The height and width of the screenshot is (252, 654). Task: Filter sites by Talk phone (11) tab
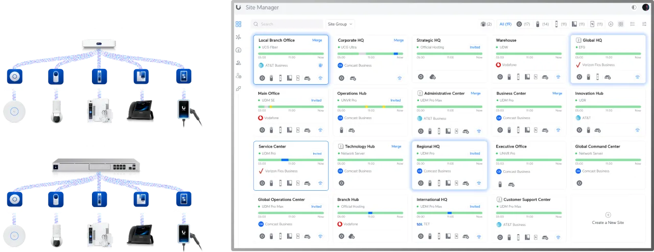[x=577, y=24]
